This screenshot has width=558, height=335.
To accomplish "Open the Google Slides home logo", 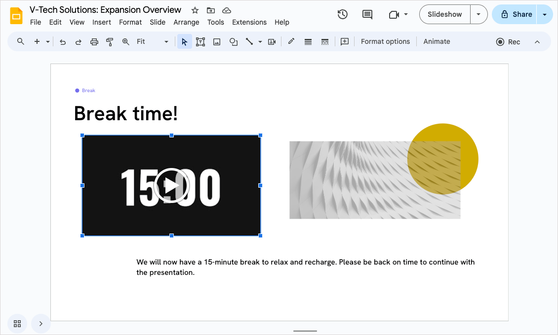I will pyautogui.click(x=16, y=16).
